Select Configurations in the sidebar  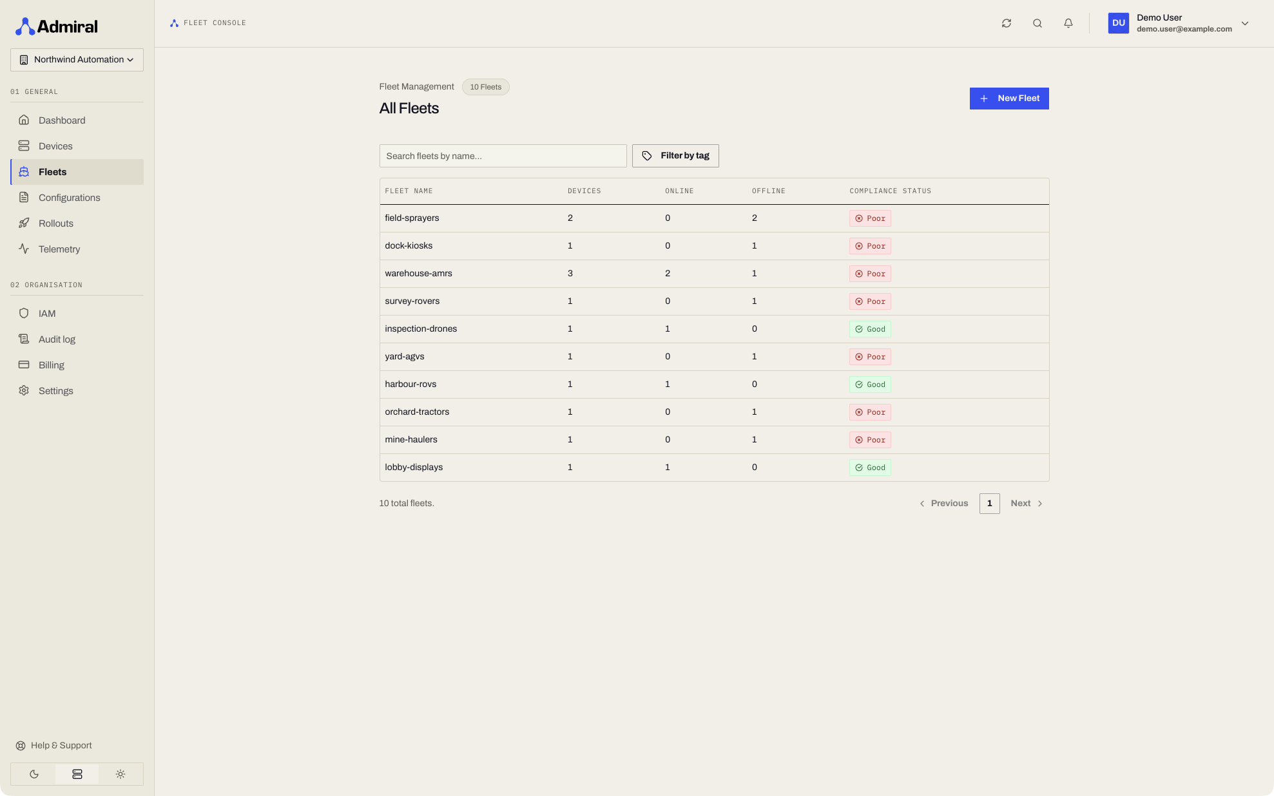tap(77, 198)
